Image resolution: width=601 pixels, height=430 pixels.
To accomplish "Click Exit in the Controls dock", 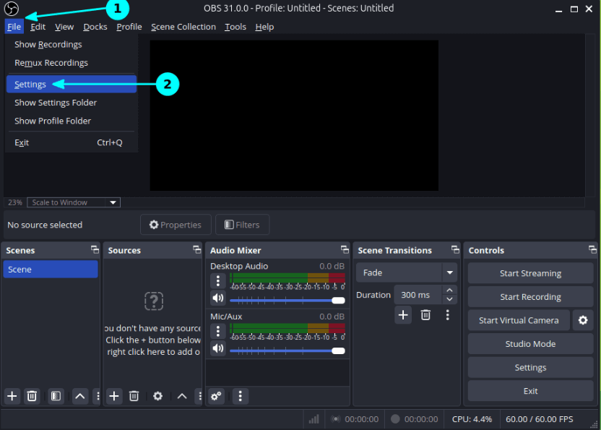I will pos(530,391).
